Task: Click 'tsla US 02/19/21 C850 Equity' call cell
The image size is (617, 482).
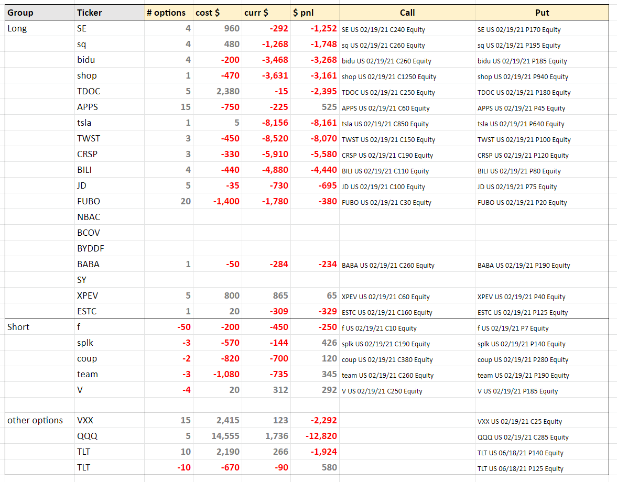Action: (407, 123)
